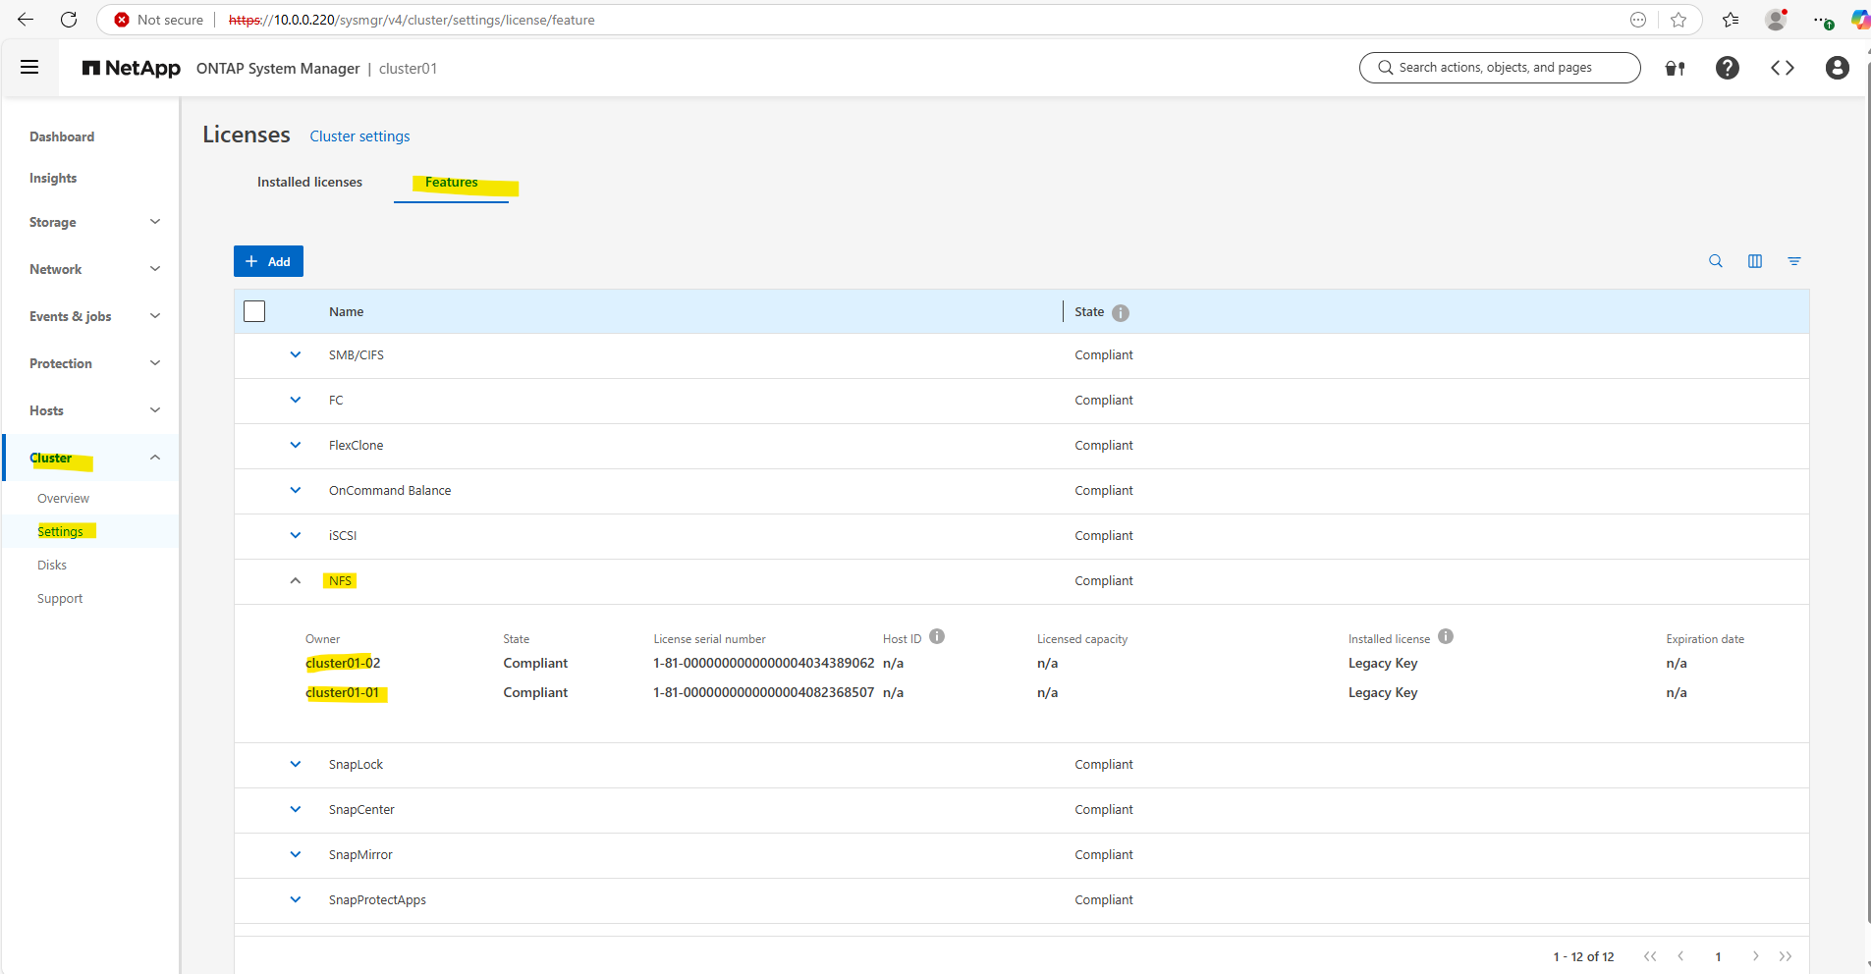Follow the Cluster settings breadcrumb link

tap(359, 136)
